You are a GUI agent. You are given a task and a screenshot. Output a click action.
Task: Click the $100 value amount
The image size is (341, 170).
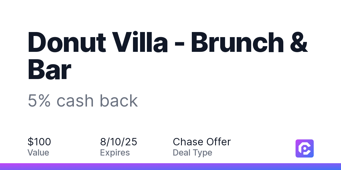tap(39, 142)
